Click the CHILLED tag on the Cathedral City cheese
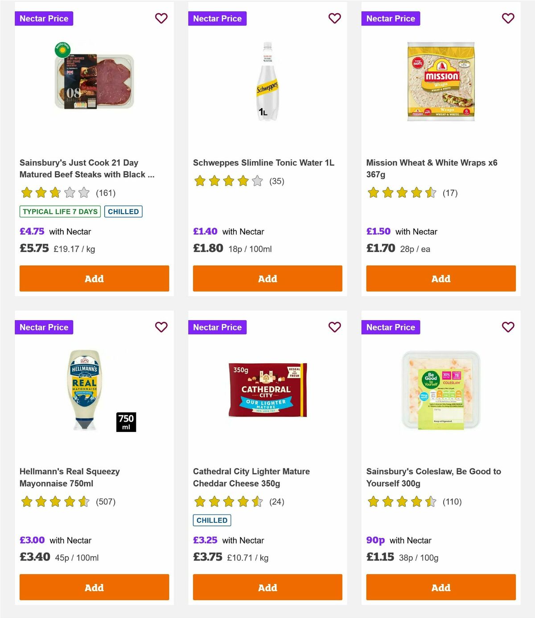This screenshot has width=535, height=618. coord(212,520)
